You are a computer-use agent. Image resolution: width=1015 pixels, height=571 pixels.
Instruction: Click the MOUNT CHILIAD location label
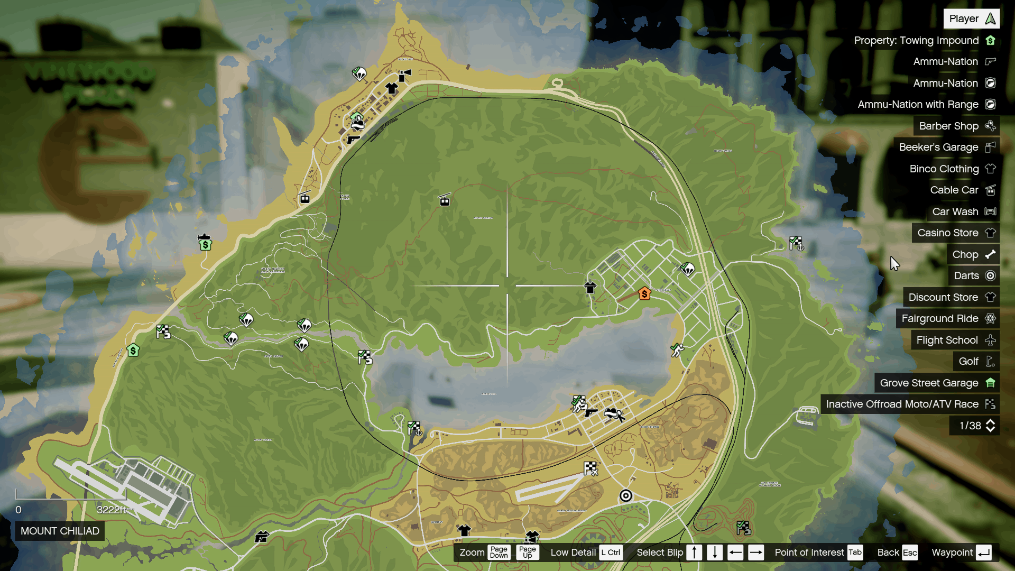tap(60, 531)
